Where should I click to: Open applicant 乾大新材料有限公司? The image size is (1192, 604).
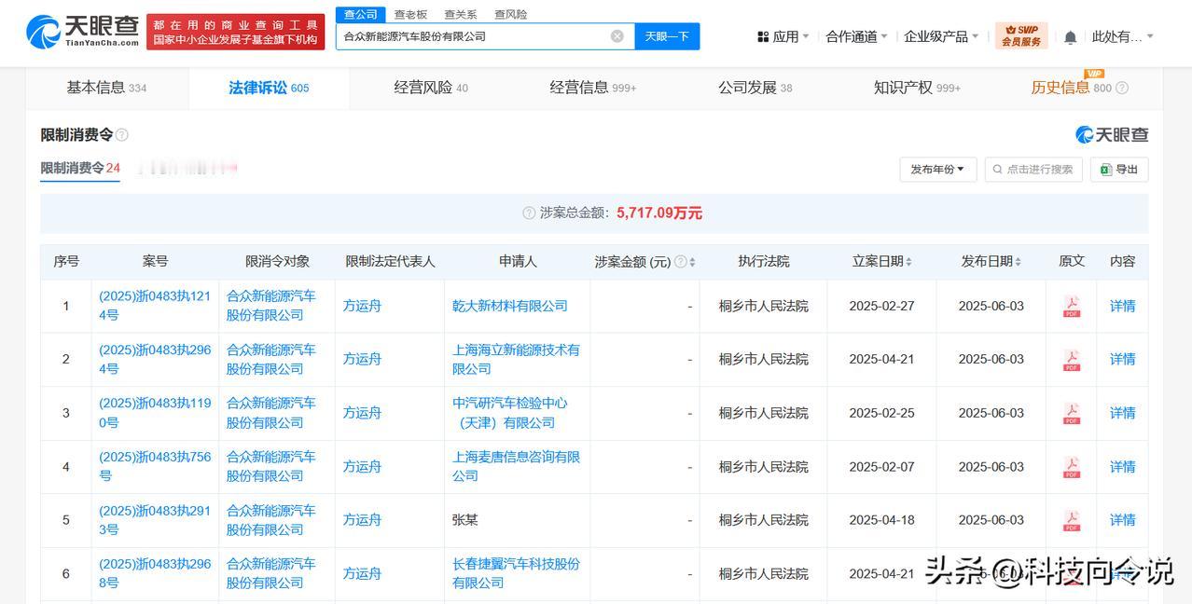point(510,307)
